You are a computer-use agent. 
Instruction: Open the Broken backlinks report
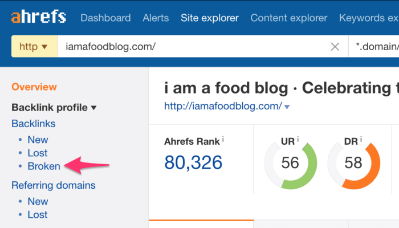click(x=44, y=166)
